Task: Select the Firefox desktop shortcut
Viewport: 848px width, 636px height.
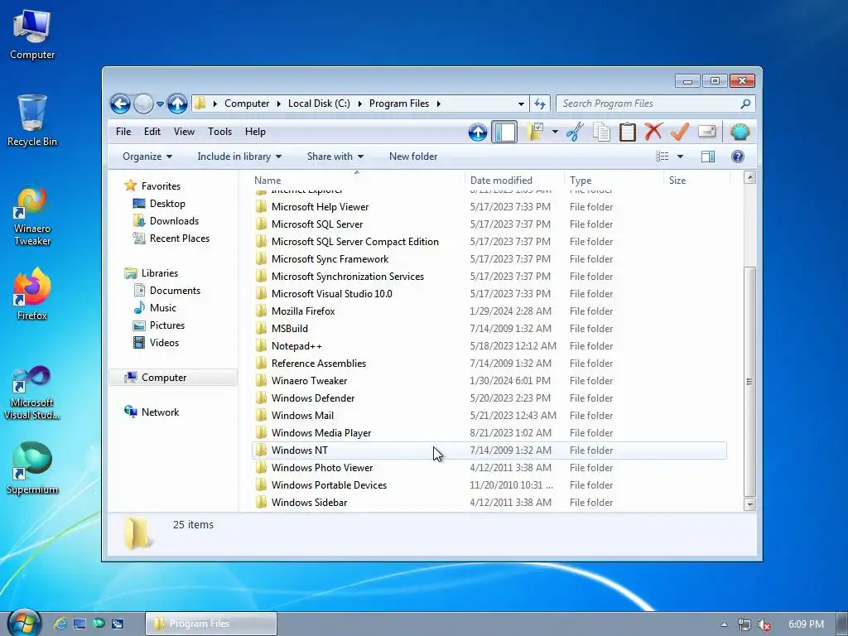Action: coord(32,294)
